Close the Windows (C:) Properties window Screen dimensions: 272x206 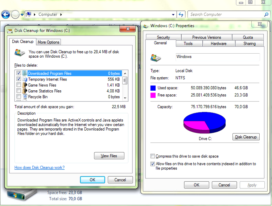(260, 24)
